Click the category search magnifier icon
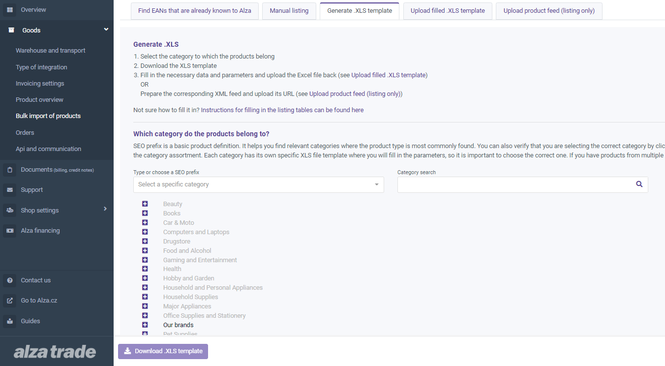 (x=639, y=184)
